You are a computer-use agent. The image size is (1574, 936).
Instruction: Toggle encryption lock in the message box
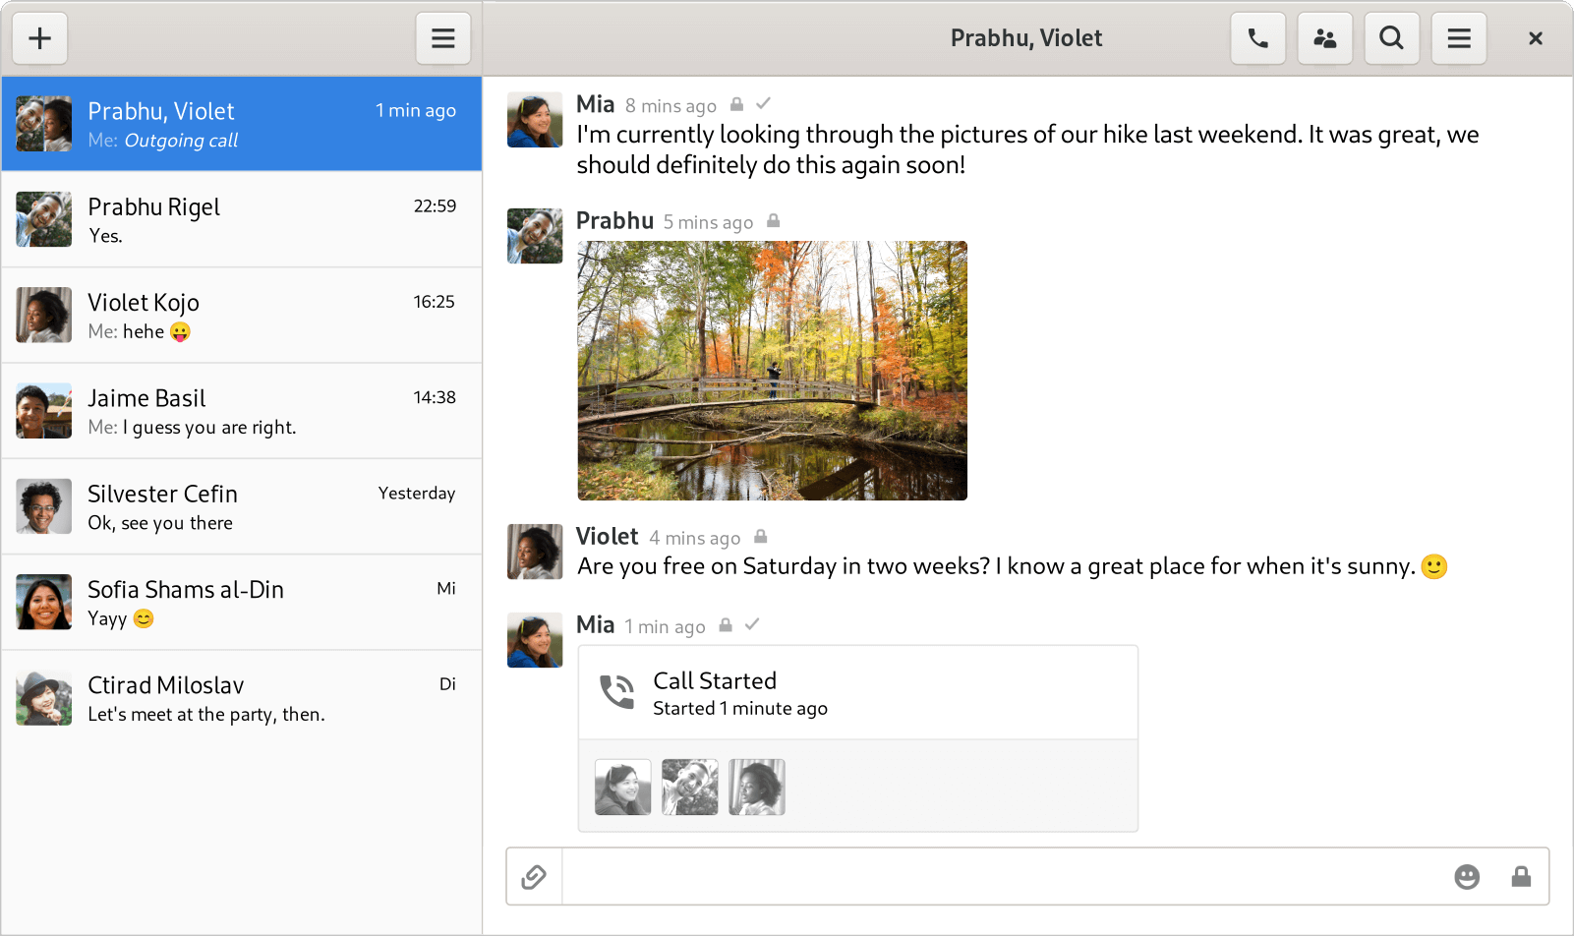point(1520,876)
